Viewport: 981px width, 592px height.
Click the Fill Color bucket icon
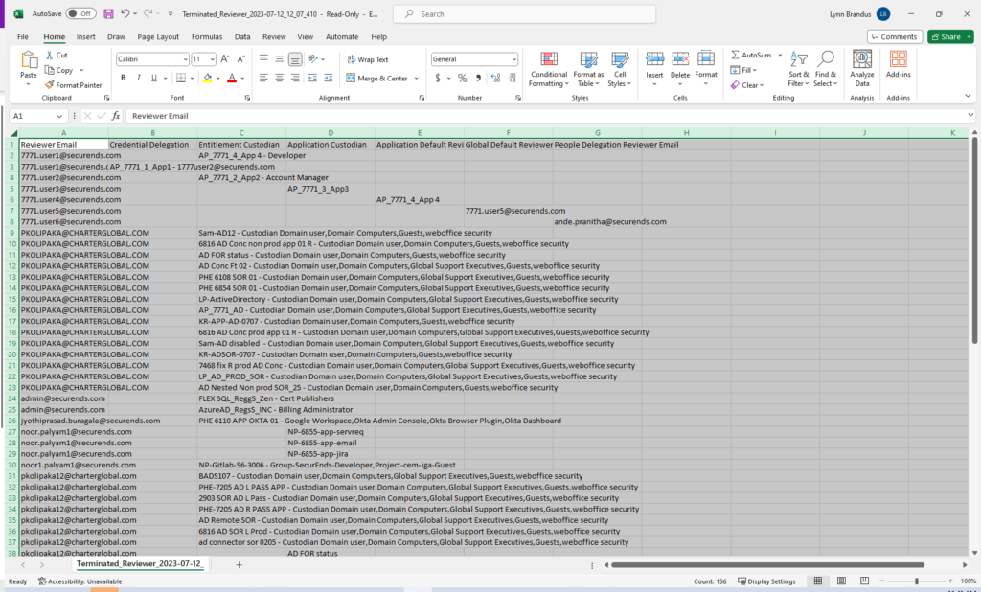[208, 79]
